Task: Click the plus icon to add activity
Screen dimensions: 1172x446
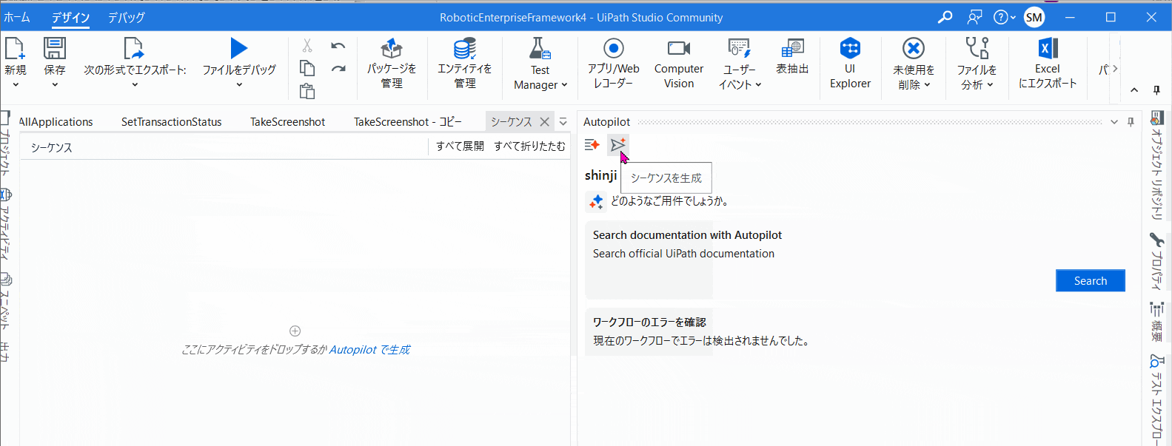Action: coord(295,331)
